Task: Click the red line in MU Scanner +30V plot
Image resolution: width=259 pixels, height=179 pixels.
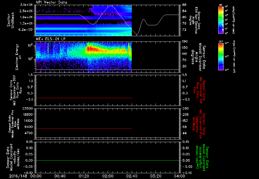Action: (84, 98)
